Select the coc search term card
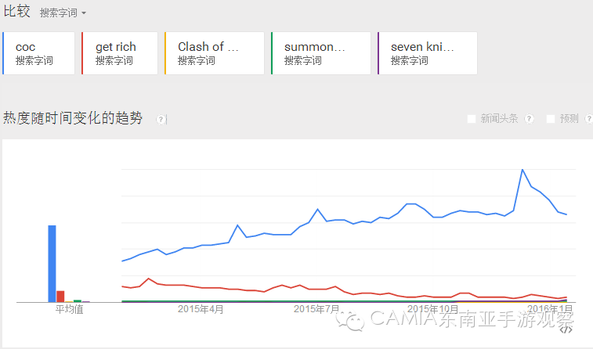This screenshot has width=593, height=349. click(x=38, y=53)
